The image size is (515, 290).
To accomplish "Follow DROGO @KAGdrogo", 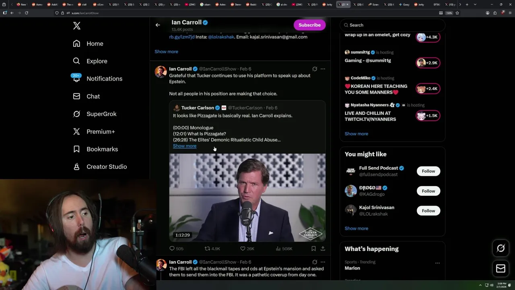I will 428,191.
